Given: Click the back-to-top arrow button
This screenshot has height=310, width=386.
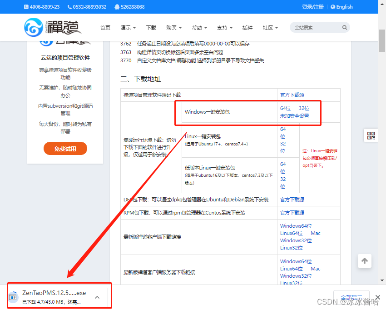Looking at the screenshot, I should pos(365,261).
